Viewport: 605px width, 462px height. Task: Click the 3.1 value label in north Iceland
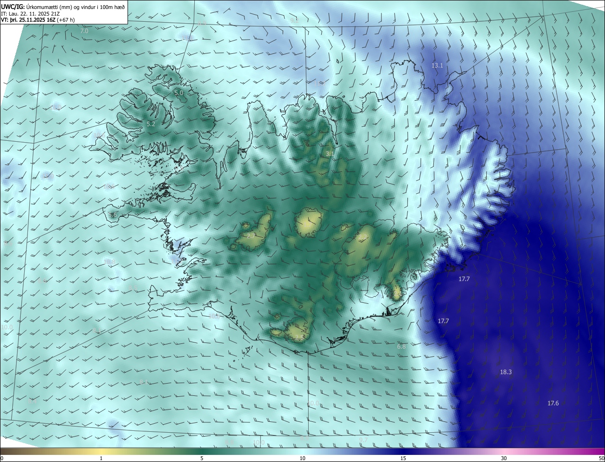point(330,154)
